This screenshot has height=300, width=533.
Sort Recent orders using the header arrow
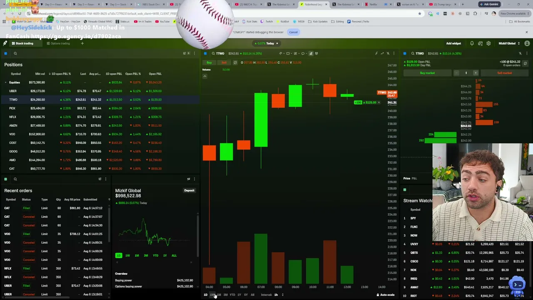coord(109,200)
